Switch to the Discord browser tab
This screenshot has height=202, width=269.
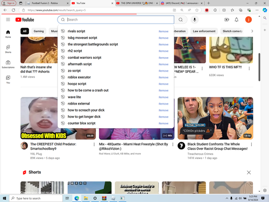pos(182,3)
